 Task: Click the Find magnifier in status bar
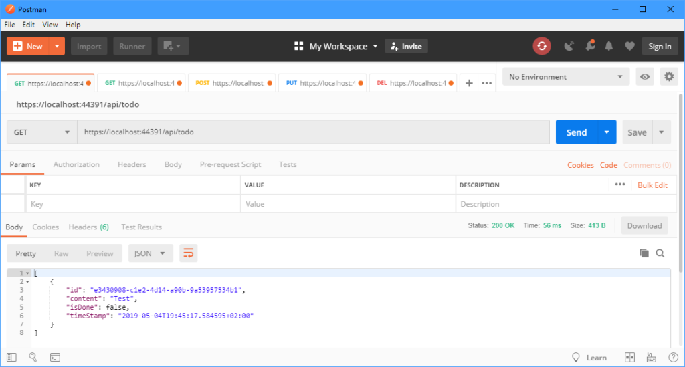pyautogui.click(x=33, y=358)
